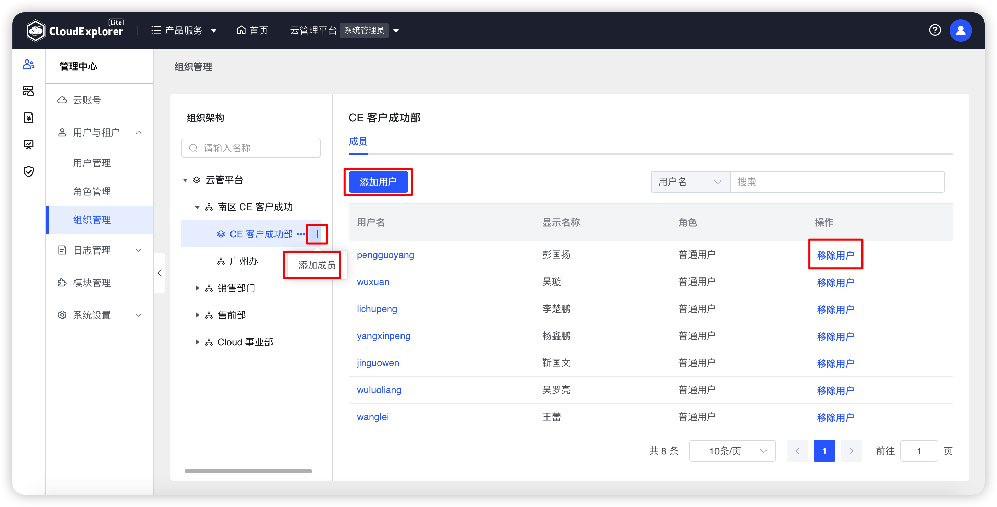Click the 显示名称 cell 彭国扬

pos(556,255)
